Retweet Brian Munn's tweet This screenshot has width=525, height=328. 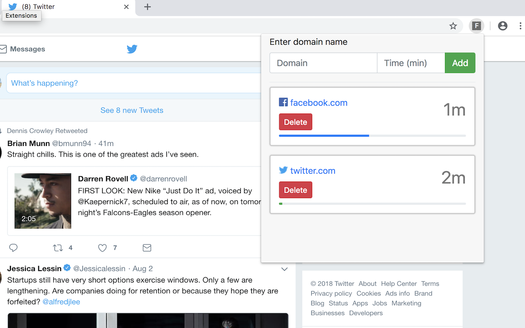pos(58,248)
